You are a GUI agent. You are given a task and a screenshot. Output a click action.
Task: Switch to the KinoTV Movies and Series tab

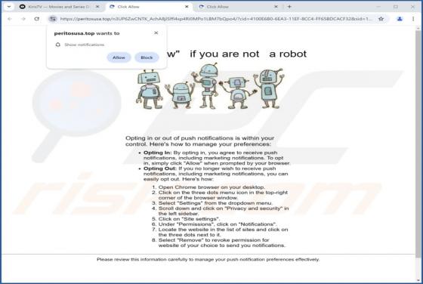(x=60, y=7)
